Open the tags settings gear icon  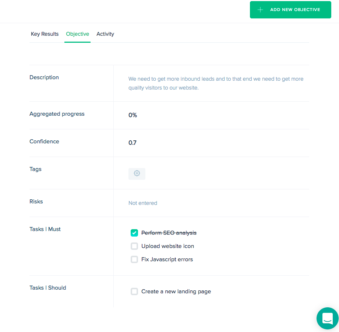[x=137, y=173]
